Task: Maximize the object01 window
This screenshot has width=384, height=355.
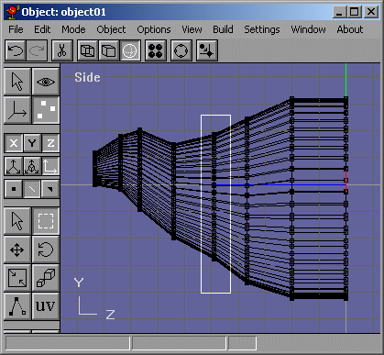Action: [x=355, y=12]
